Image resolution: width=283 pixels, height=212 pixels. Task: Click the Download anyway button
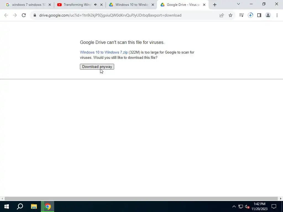97,67
